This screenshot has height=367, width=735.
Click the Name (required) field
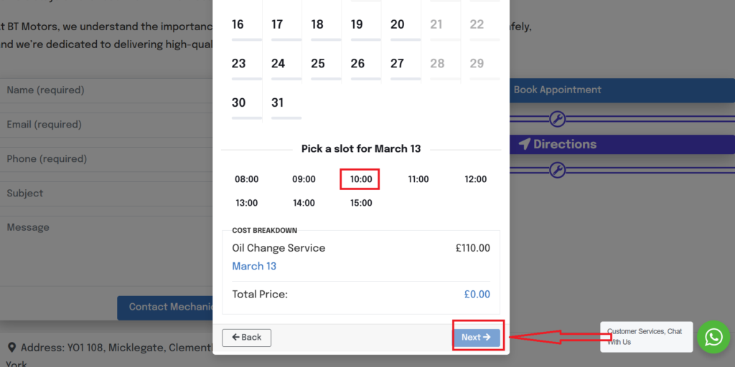click(x=108, y=90)
